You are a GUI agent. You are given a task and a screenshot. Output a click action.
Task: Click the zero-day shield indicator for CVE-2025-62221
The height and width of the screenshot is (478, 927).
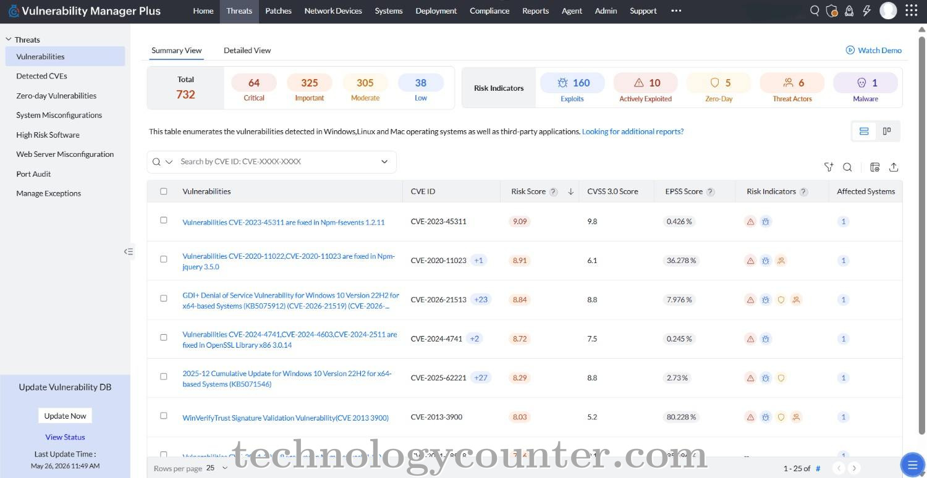click(x=781, y=378)
